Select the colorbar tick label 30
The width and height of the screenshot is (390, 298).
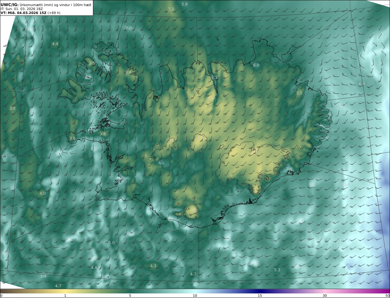325,296
